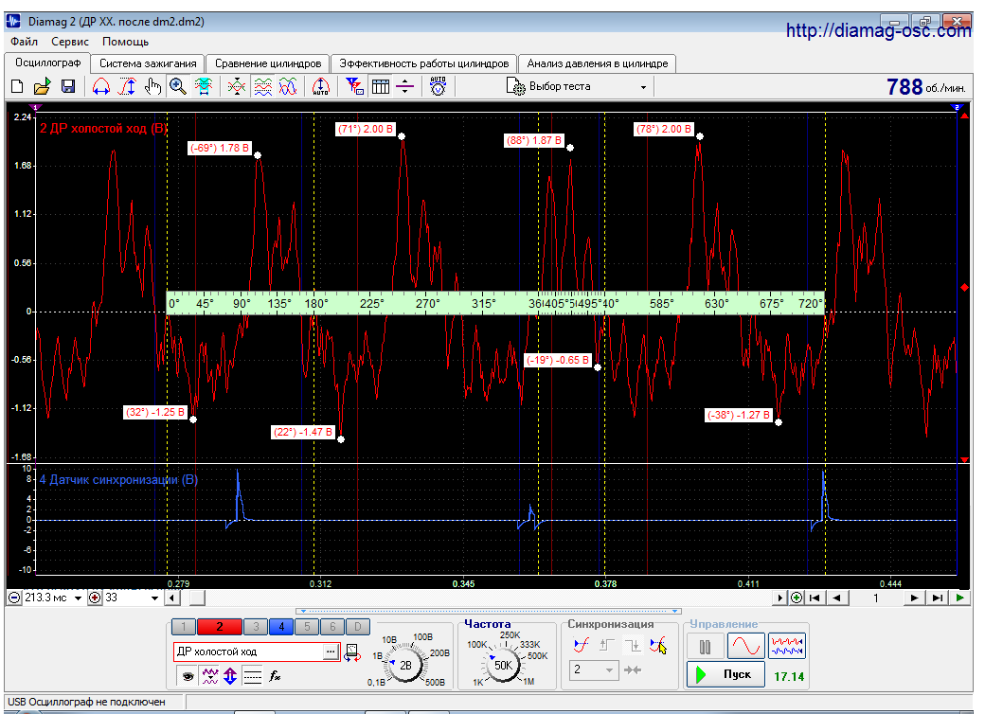Open the dropdown showing value 33

154,598
